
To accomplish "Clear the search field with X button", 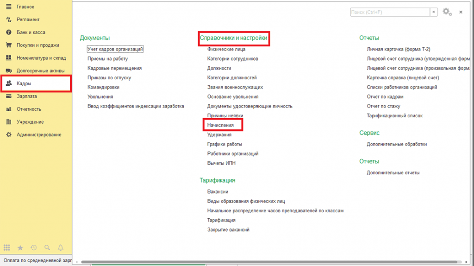I will tap(434, 12).
